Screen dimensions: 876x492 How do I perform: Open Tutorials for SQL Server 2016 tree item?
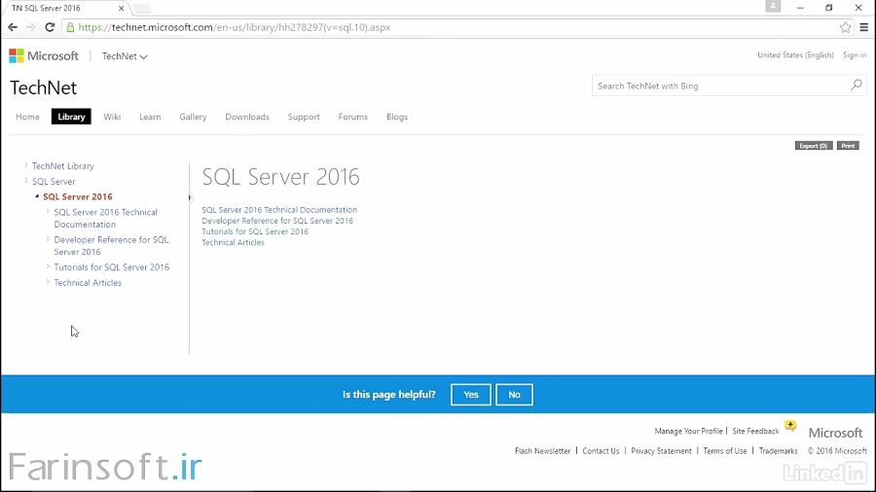pos(112,267)
